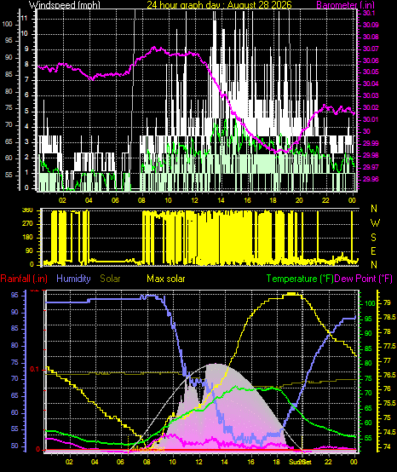Click the Barometer (.in) legend label
Screen dimensions: 397x472
pyautogui.click(x=345, y=5)
